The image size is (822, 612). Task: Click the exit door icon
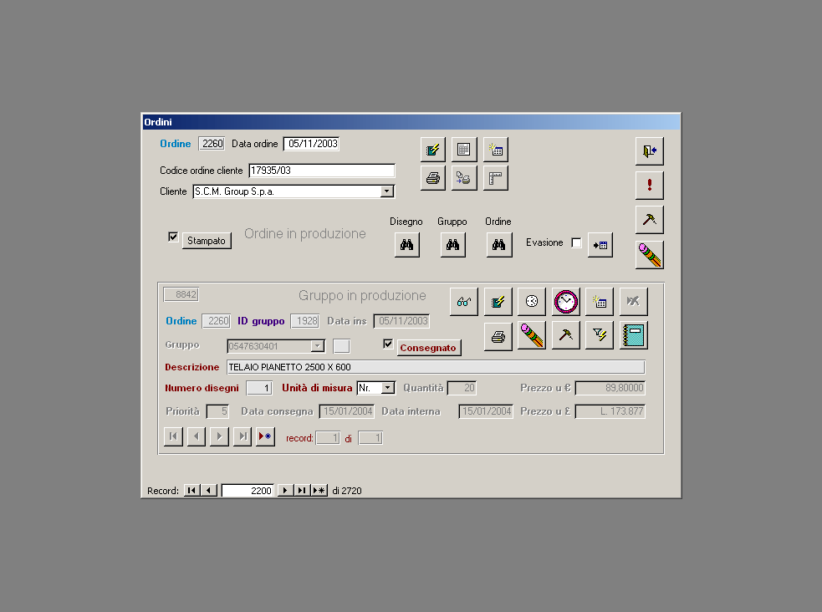coord(650,151)
